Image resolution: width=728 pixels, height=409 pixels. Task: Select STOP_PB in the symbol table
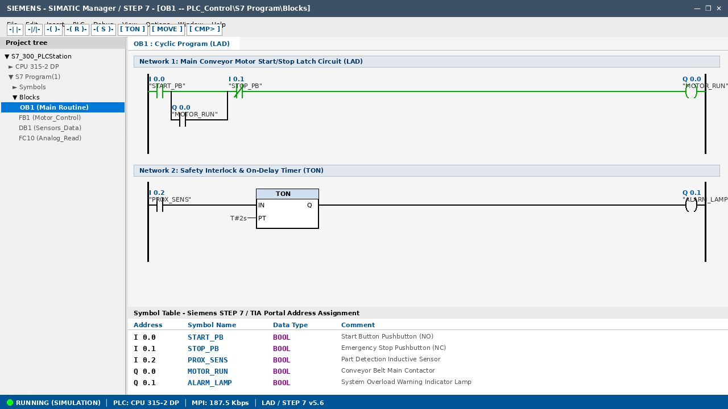(x=203, y=349)
